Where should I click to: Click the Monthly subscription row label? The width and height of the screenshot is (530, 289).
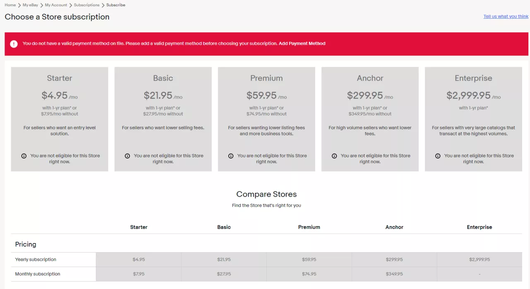(38, 274)
